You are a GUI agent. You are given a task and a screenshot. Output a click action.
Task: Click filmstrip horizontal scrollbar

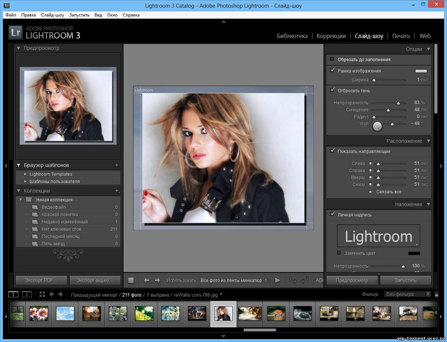[x=260, y=330]
